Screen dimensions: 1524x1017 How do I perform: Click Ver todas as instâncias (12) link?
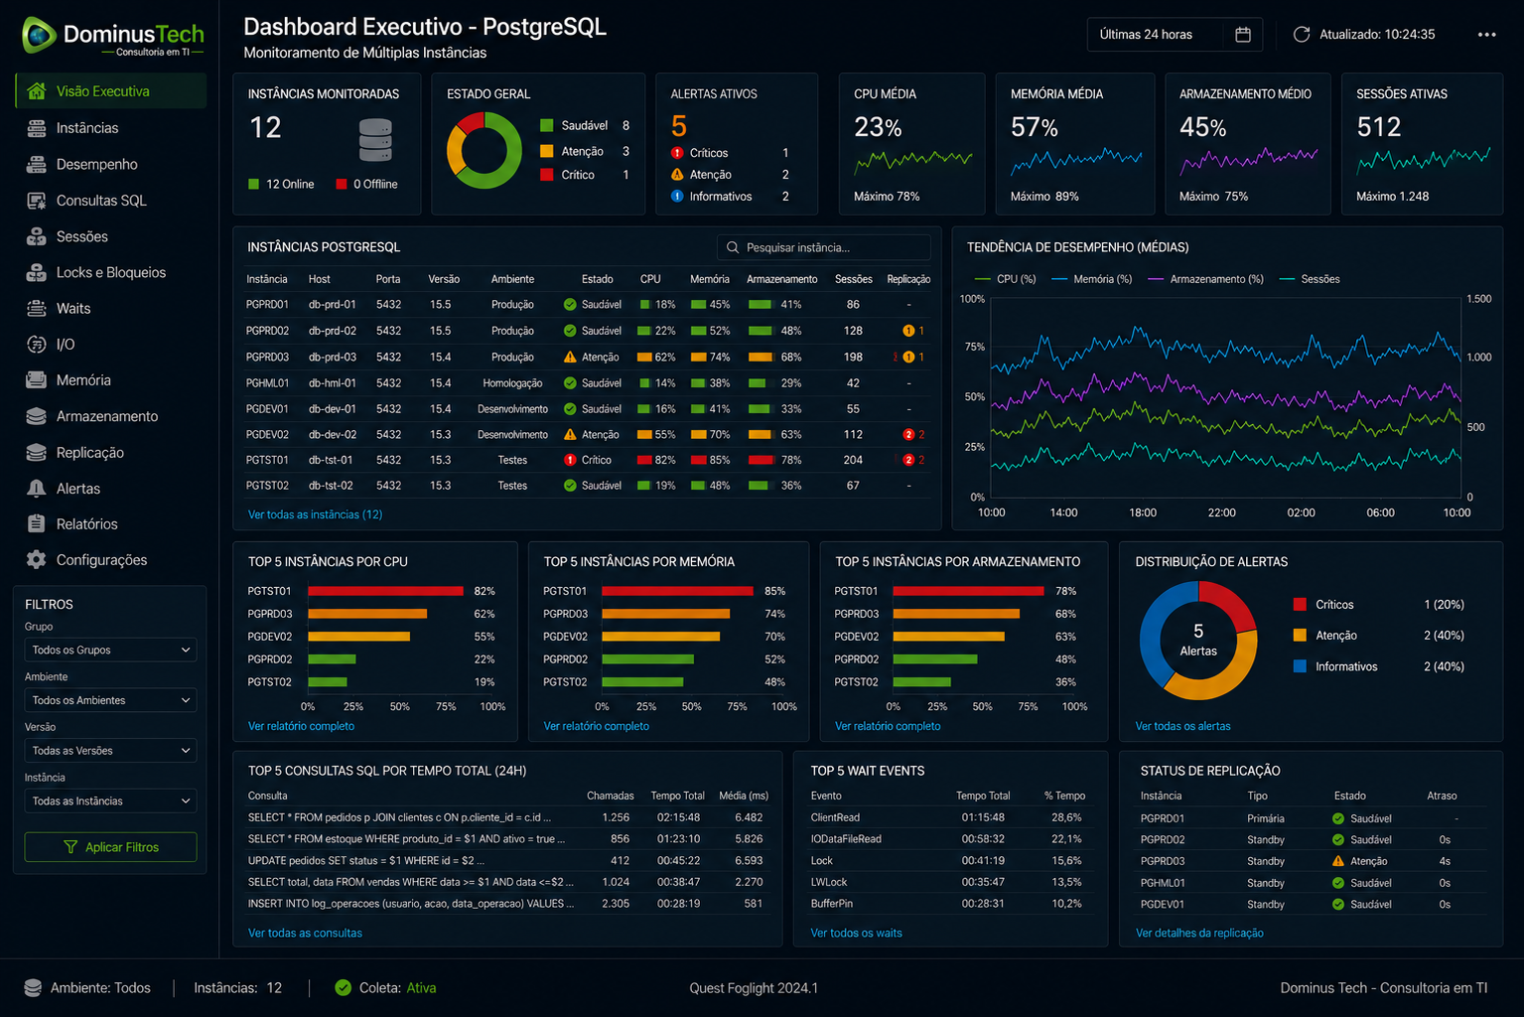pos(315,514)
